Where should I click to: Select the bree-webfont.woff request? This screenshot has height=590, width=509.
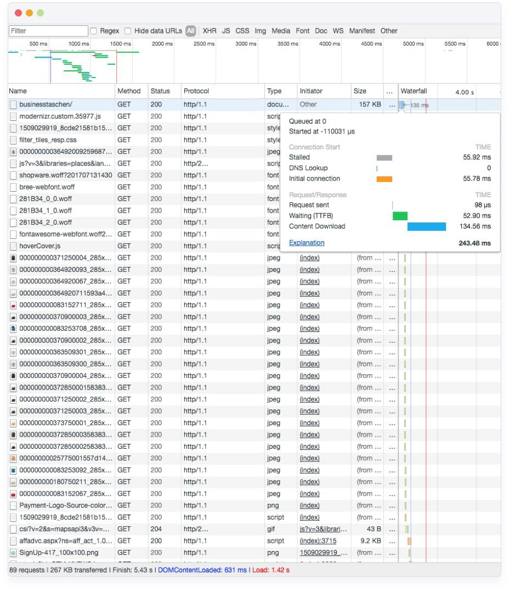(x=47, y=187)
